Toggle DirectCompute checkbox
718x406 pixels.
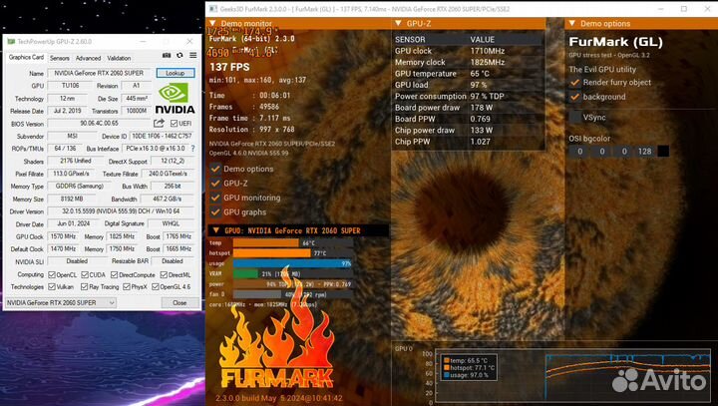coord(115,275)
